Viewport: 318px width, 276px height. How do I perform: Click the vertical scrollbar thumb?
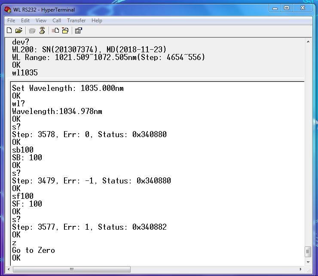308,251
